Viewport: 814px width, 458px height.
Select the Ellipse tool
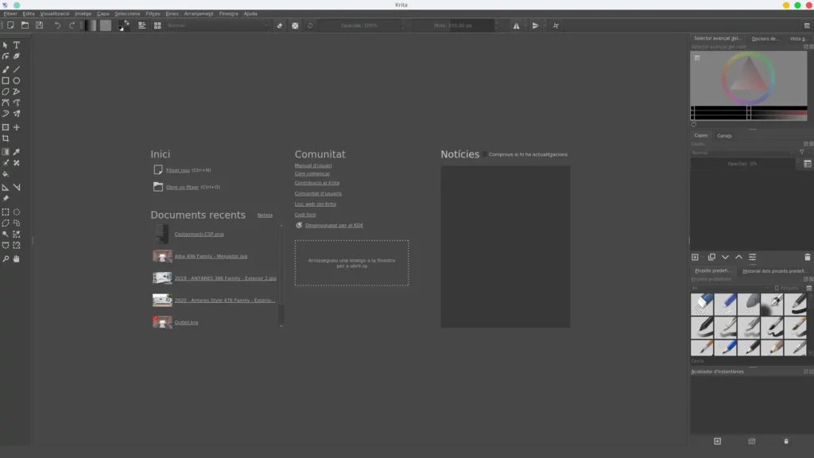17,80
